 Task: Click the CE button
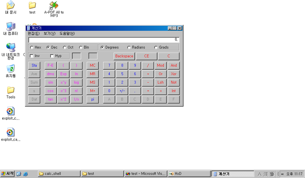pos(146,56)
